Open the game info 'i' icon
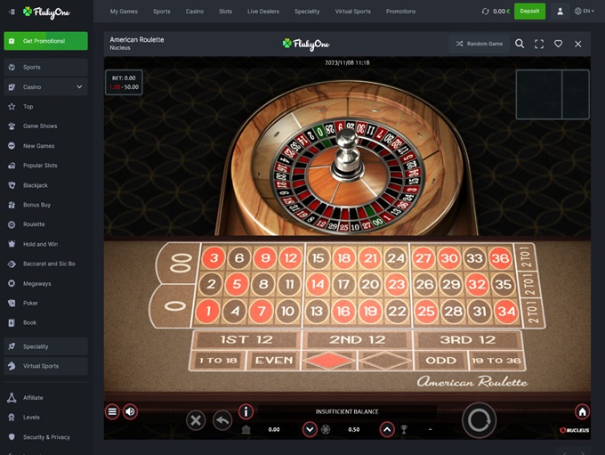 pyautogui.click(x=246, y=411)
